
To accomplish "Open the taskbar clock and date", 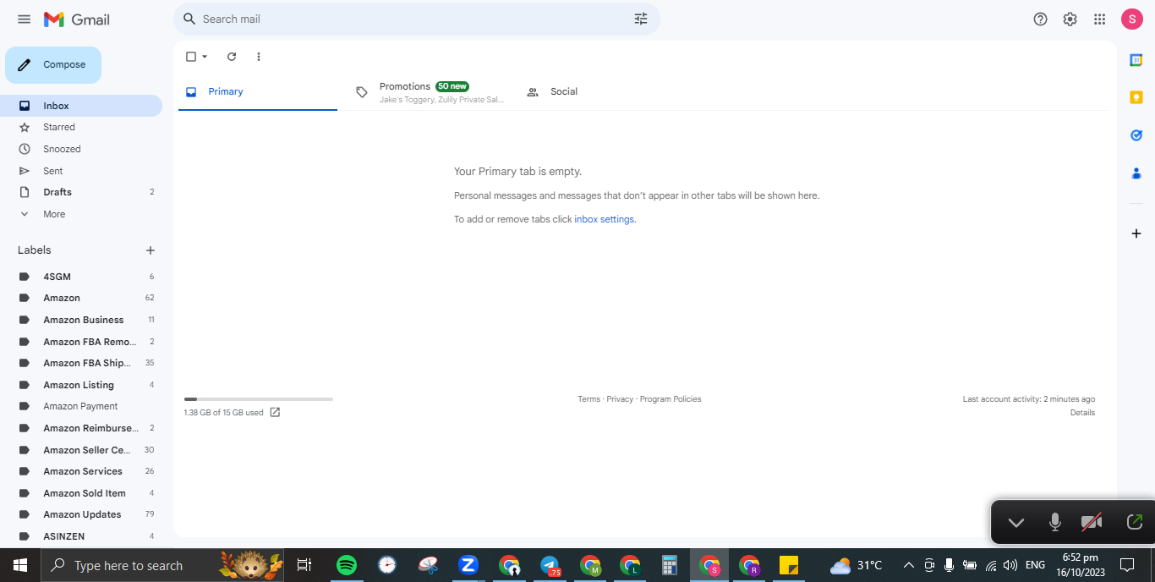I will (1080, 565).
